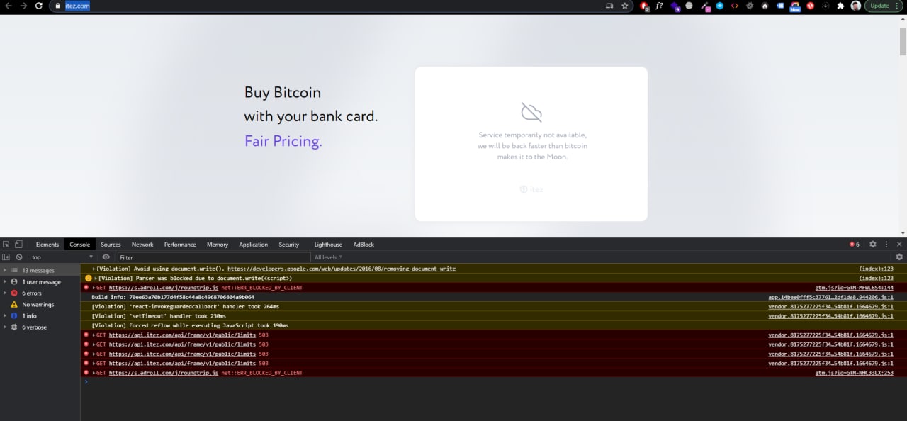Open the Application tab
The width and height of the screenshot is (907, 421).
point(253,245)
